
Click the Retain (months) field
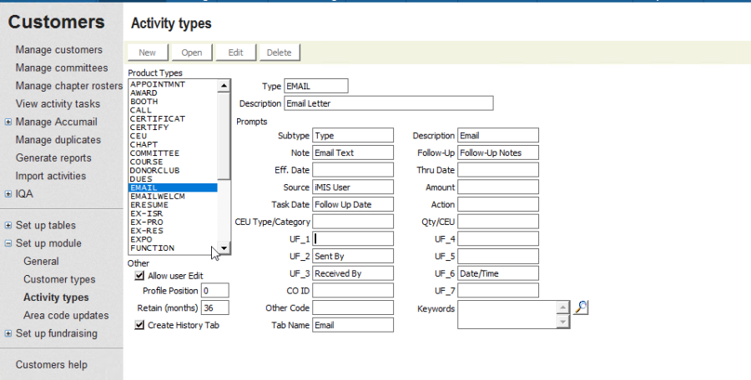click(214, 307)
